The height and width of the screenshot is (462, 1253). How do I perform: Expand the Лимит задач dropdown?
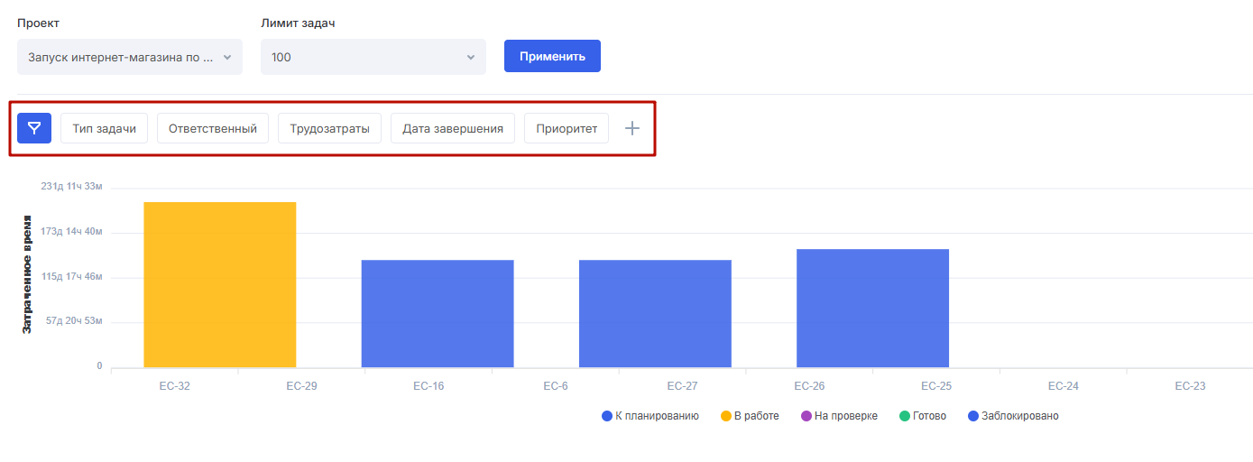(x=373, y=57)
